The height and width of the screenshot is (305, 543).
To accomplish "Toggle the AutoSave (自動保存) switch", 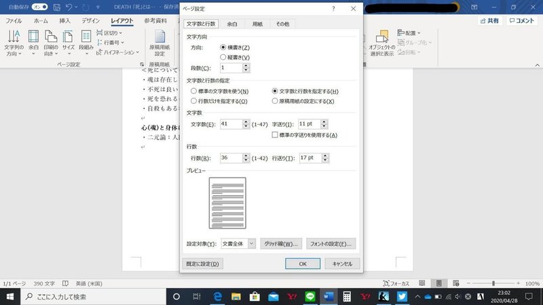I will (39, 7).
